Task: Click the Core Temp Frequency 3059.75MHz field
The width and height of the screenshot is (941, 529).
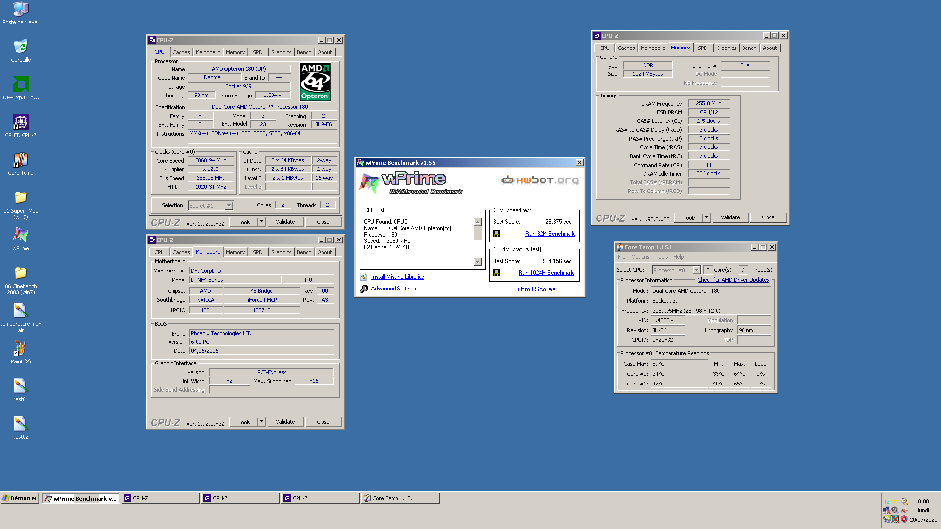Action: (x=711, y=311)
